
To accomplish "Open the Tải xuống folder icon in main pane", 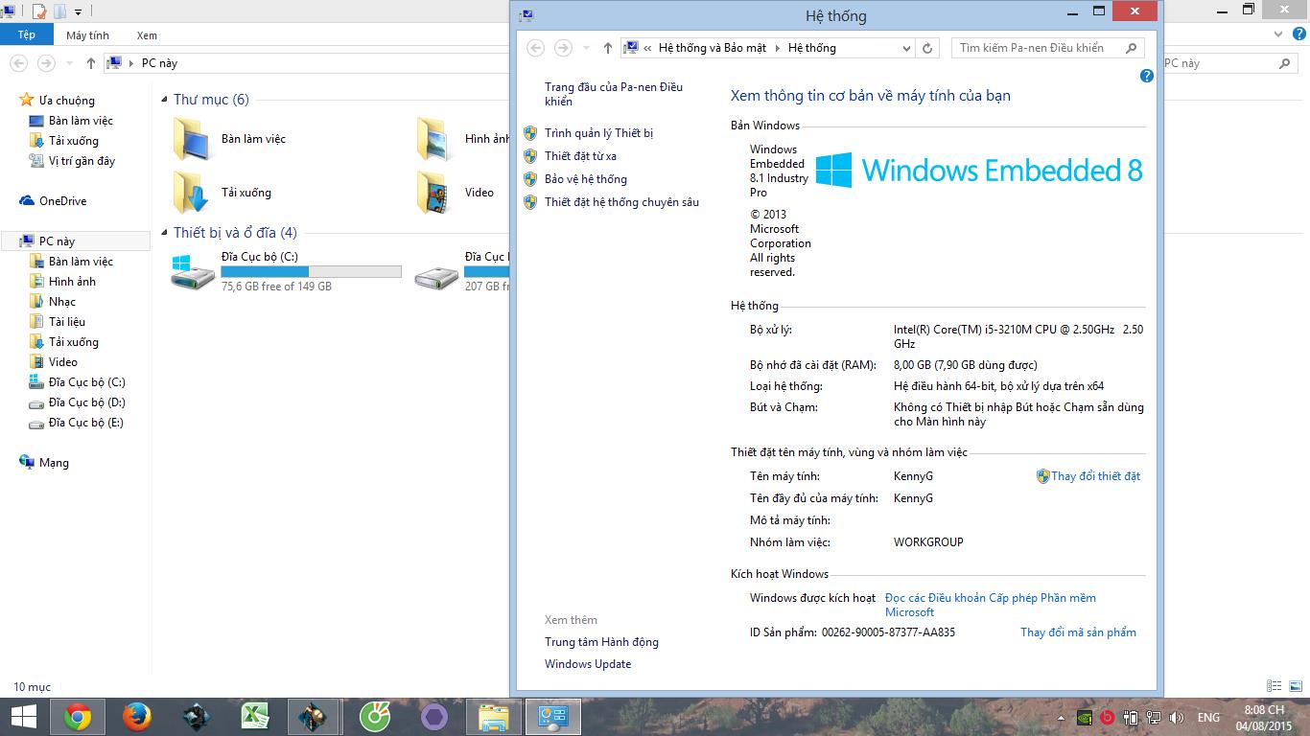I will pyautogui.click(x=192, y=193).
